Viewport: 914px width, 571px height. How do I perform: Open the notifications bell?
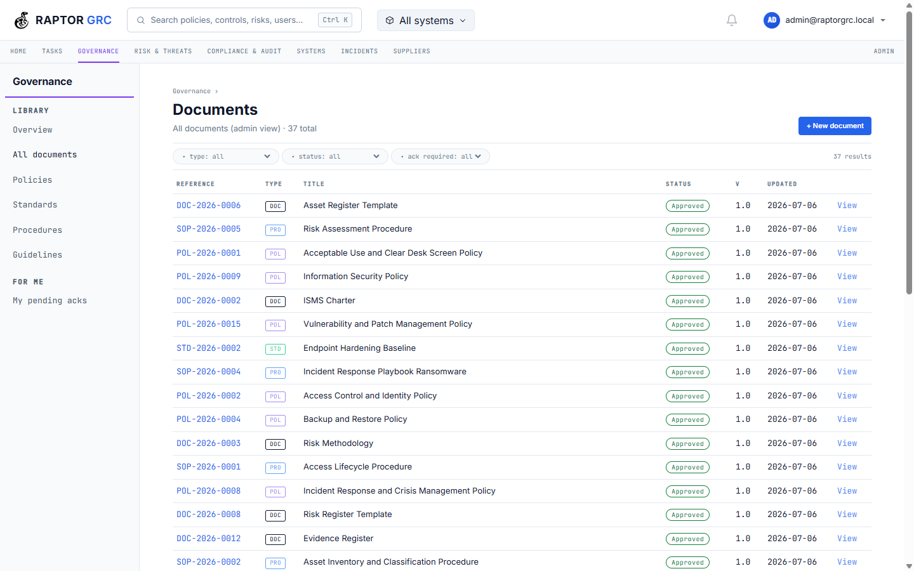(x=732, y=20)
